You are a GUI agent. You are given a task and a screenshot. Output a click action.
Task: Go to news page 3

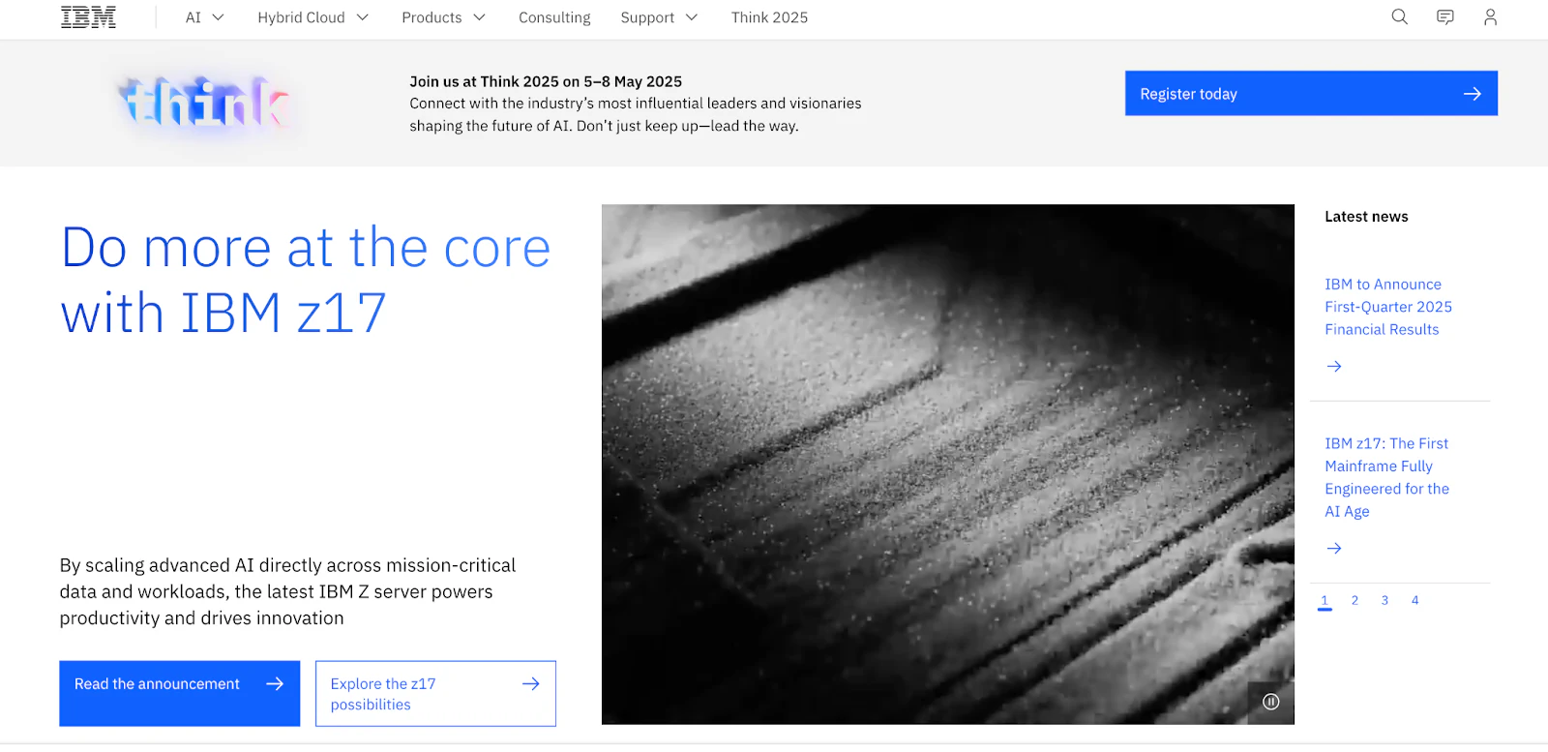1384,601
